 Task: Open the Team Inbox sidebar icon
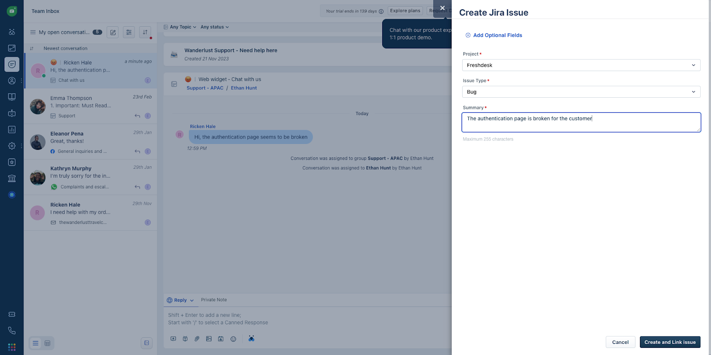coord(12,64)
